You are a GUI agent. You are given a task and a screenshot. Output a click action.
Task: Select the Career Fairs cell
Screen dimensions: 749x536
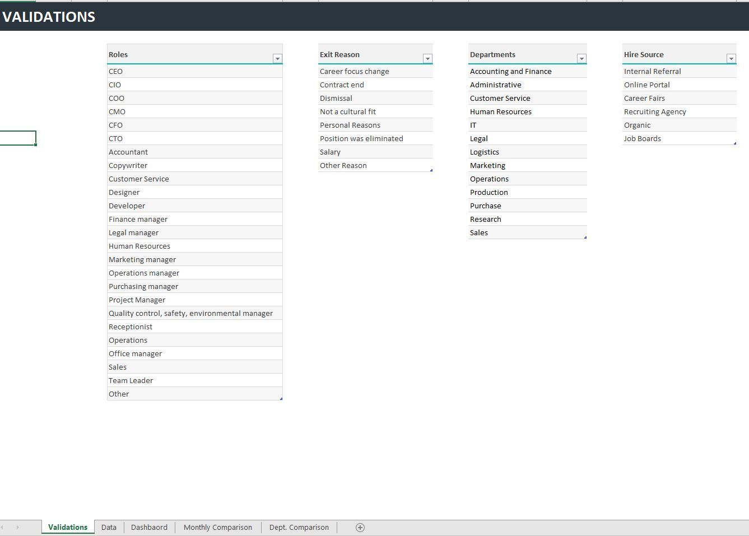click(x=680, y=98)
